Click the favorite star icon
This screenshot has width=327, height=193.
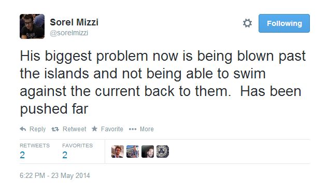coord(94,129)
